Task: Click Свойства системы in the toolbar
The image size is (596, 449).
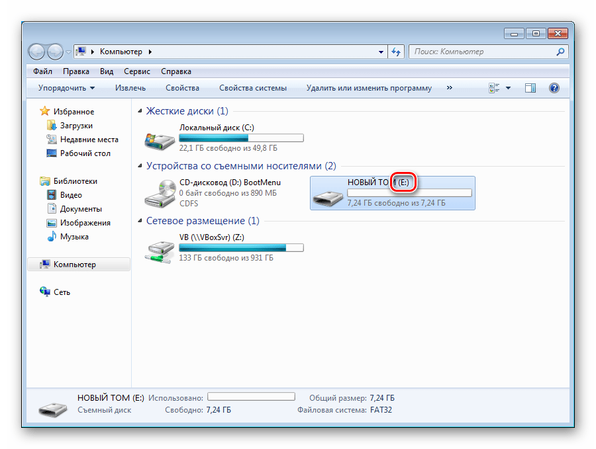Action: [253, 88]
